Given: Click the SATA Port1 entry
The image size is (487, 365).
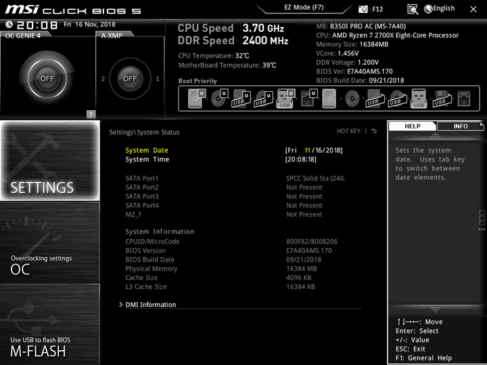Looking at the screenshot, I should pos(141,178).
